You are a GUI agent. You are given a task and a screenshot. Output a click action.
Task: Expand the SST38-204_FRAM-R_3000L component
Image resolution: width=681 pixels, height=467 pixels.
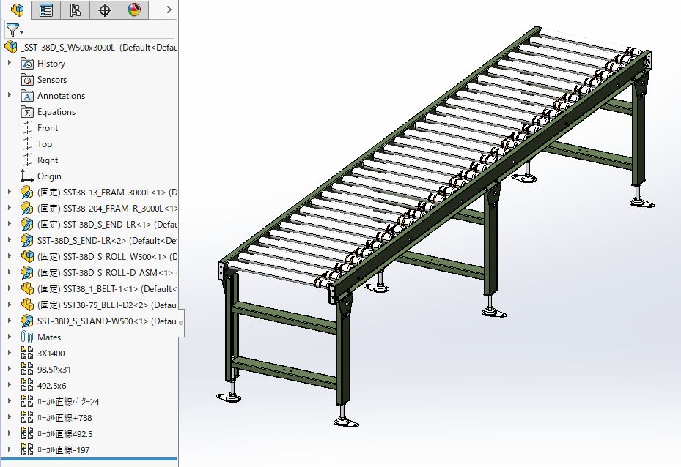(9, 208)
